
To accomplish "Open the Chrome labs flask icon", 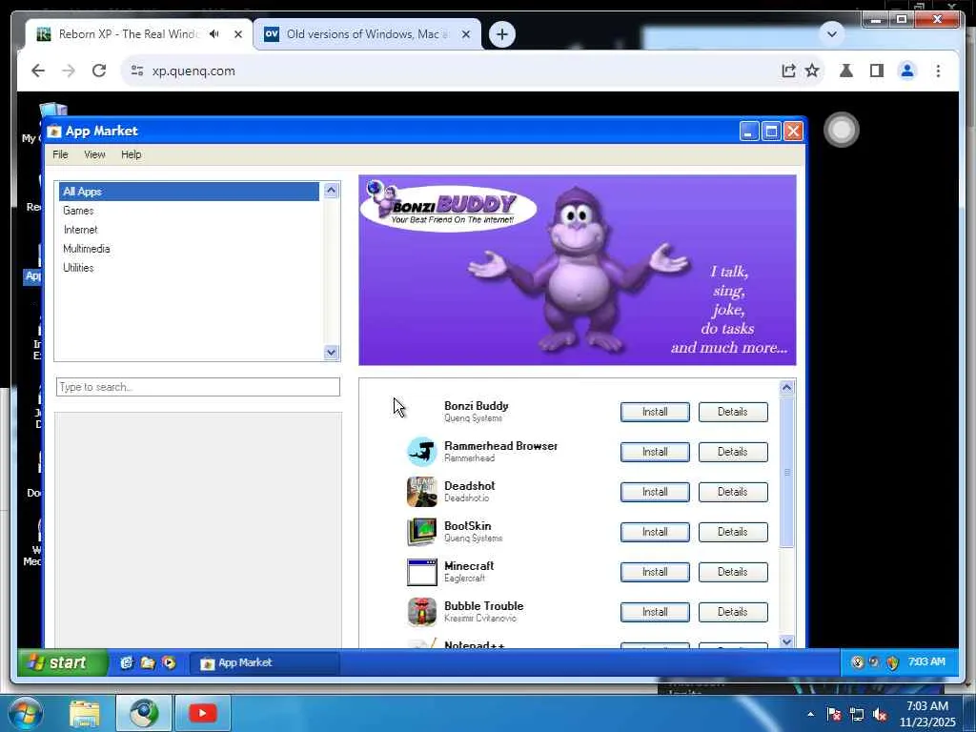I will tap(846, 71).
